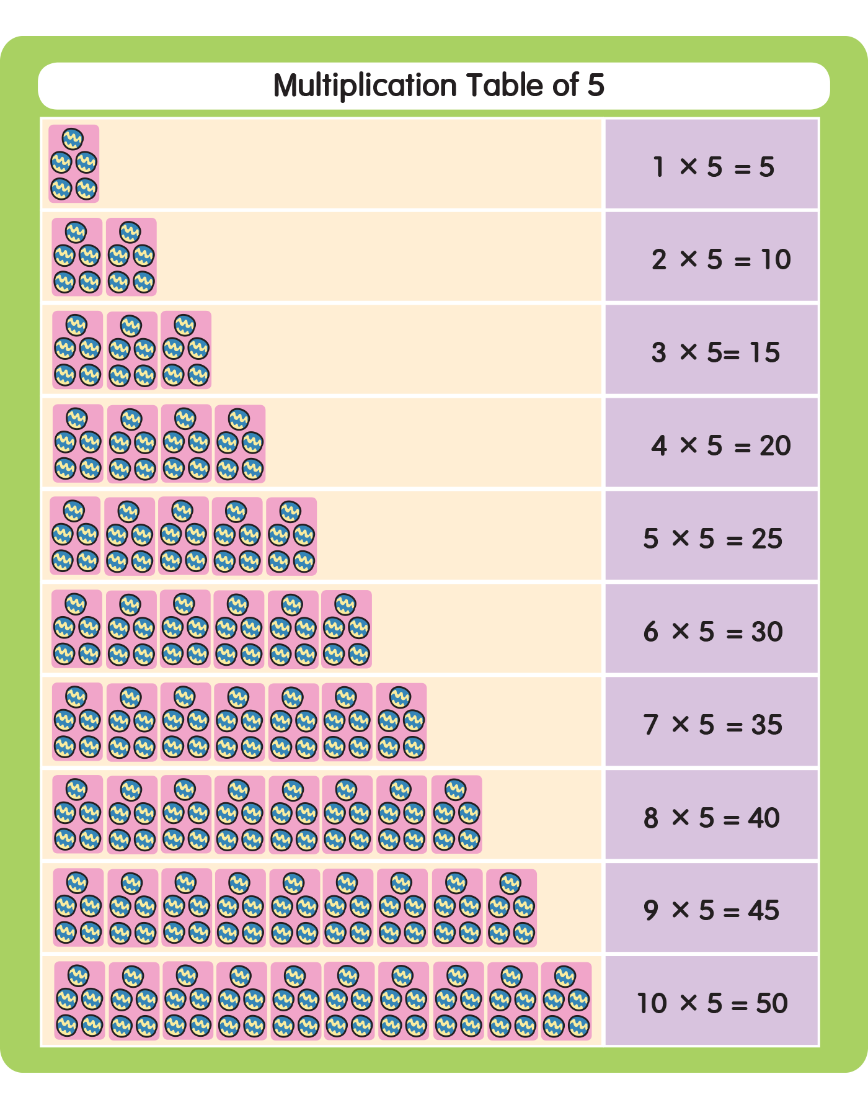Click the fifth ball card in the 5 × 5 row
Viewport: 868px width, 1110px height.
(x=291, y=536)
